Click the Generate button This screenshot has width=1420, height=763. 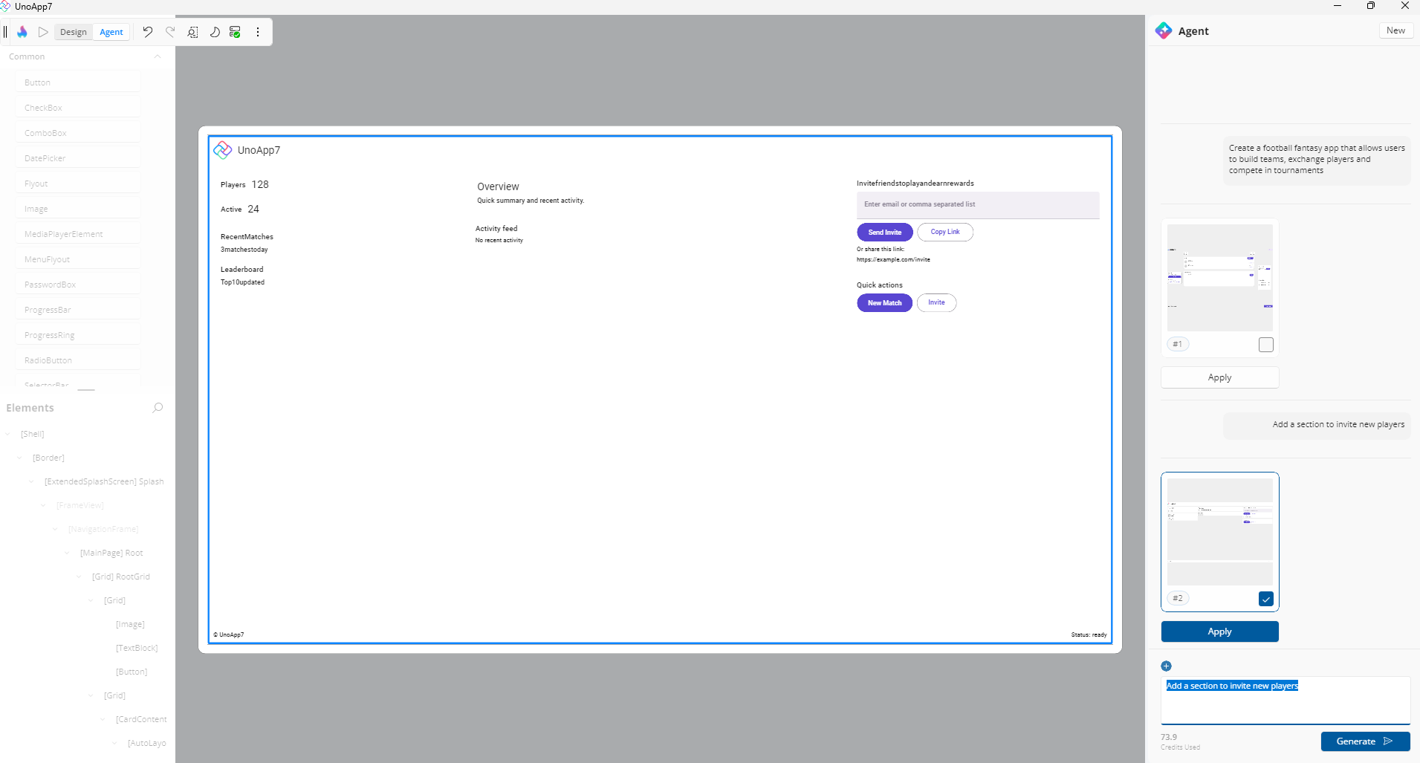click(1364, 741)
